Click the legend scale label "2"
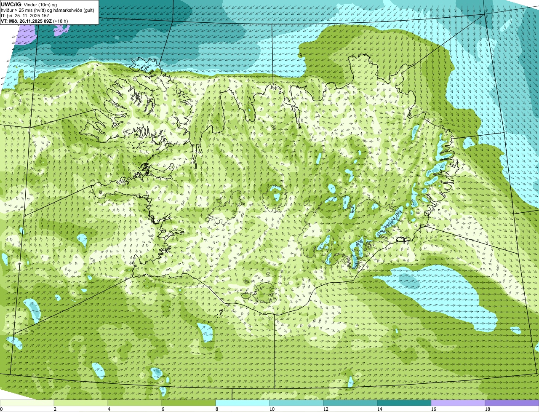This screenshot has height=412, width=539. (55, 409)
